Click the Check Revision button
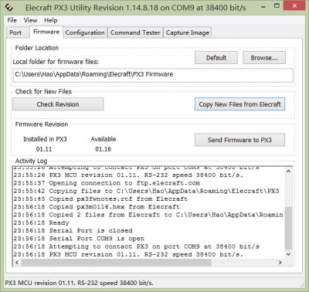Screen dimensions: 309x292 click(x=58, y=104)
